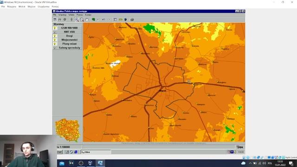Click the VirtualBox cube icon in the taskbar
This screenshot has width=297, height=167.
[90, 163]
